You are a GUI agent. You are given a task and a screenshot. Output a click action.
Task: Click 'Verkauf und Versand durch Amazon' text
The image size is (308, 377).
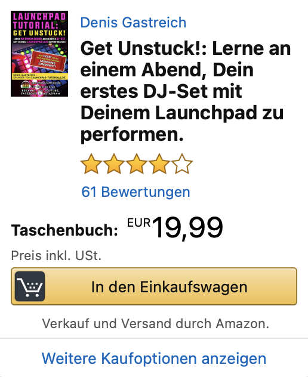tap(156, 324)
